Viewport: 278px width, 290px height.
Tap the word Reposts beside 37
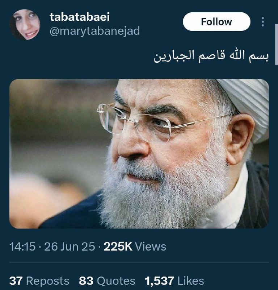click(x=48, y=281)
